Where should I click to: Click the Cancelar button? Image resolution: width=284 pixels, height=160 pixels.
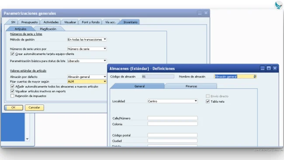34,108
